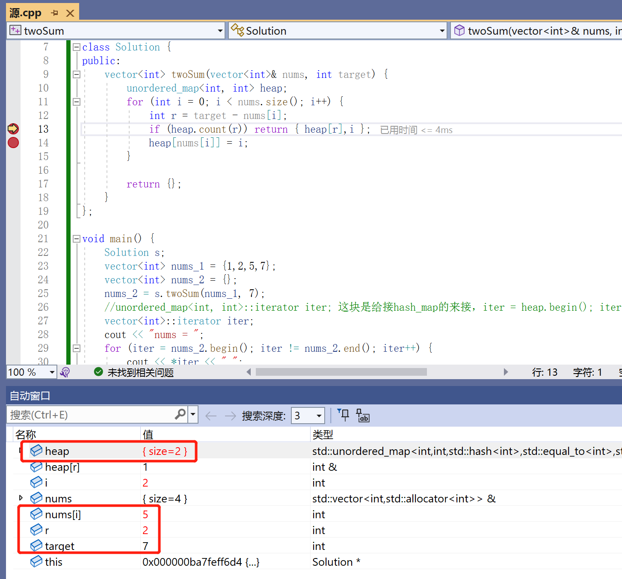622x579 pixels.
Task: Collapse the void main block
Action: coord(77,239)
